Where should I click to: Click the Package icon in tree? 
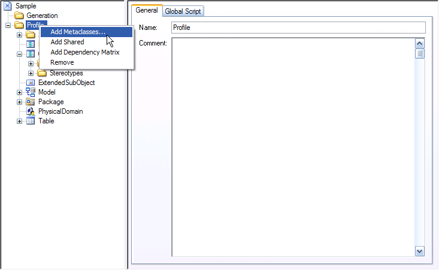tap(31, 102)
